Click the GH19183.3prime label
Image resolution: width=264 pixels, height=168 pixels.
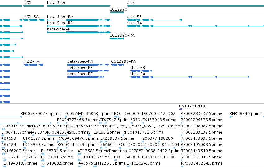pyautogui.click(x=104, y=132)
